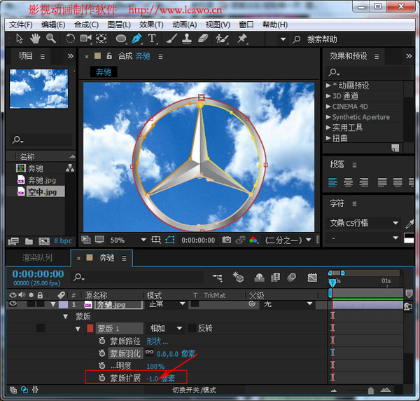Click the timeline zoom slider handle
The width and height of the screenshot is (420, 401).
point(371,390)
